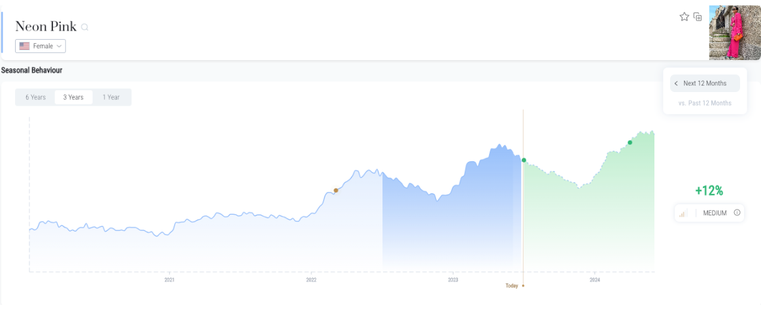Click the left chevron in Next 12 Months
The height and width of the screenshot is (310, 761).
point(676,84)
